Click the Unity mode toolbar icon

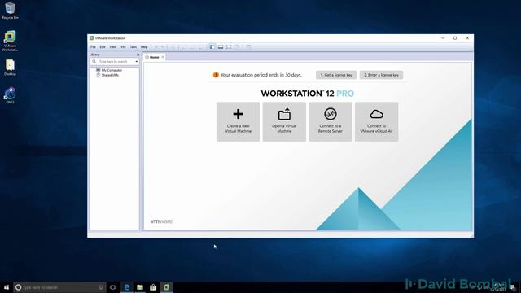pos(237,47)
